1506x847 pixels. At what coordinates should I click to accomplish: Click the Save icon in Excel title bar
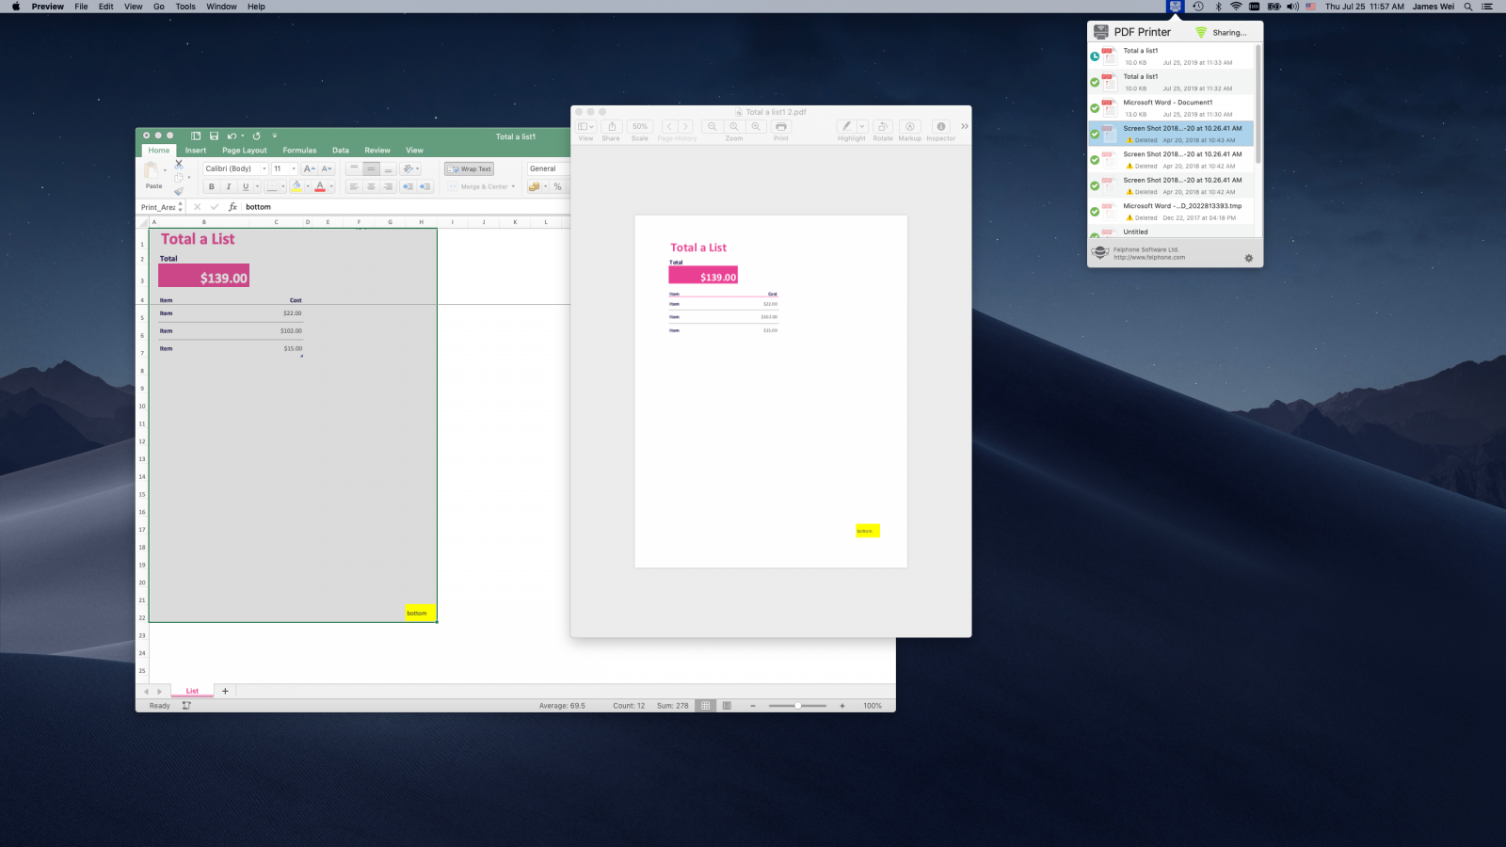[x=214, y=136]
